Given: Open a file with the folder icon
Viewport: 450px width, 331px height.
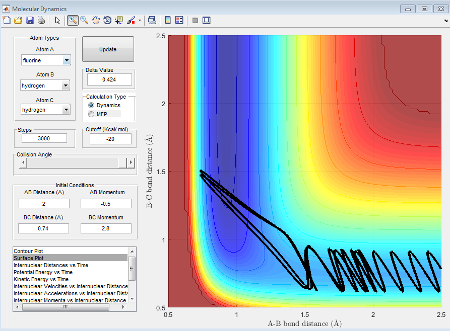Looking at the screenshot, I should (18, 20).
